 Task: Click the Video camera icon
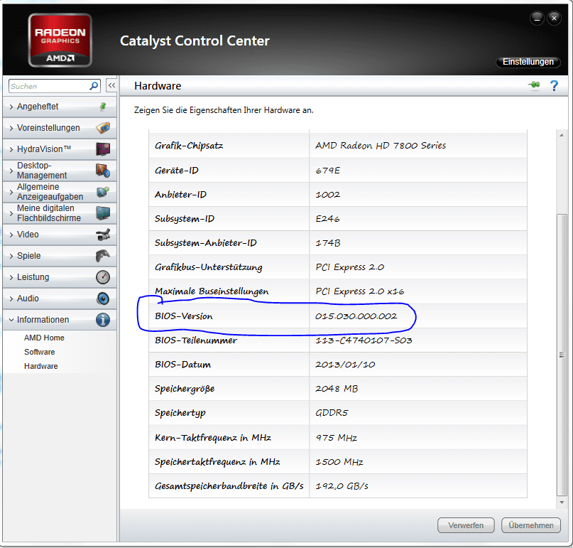pos(103,235)
